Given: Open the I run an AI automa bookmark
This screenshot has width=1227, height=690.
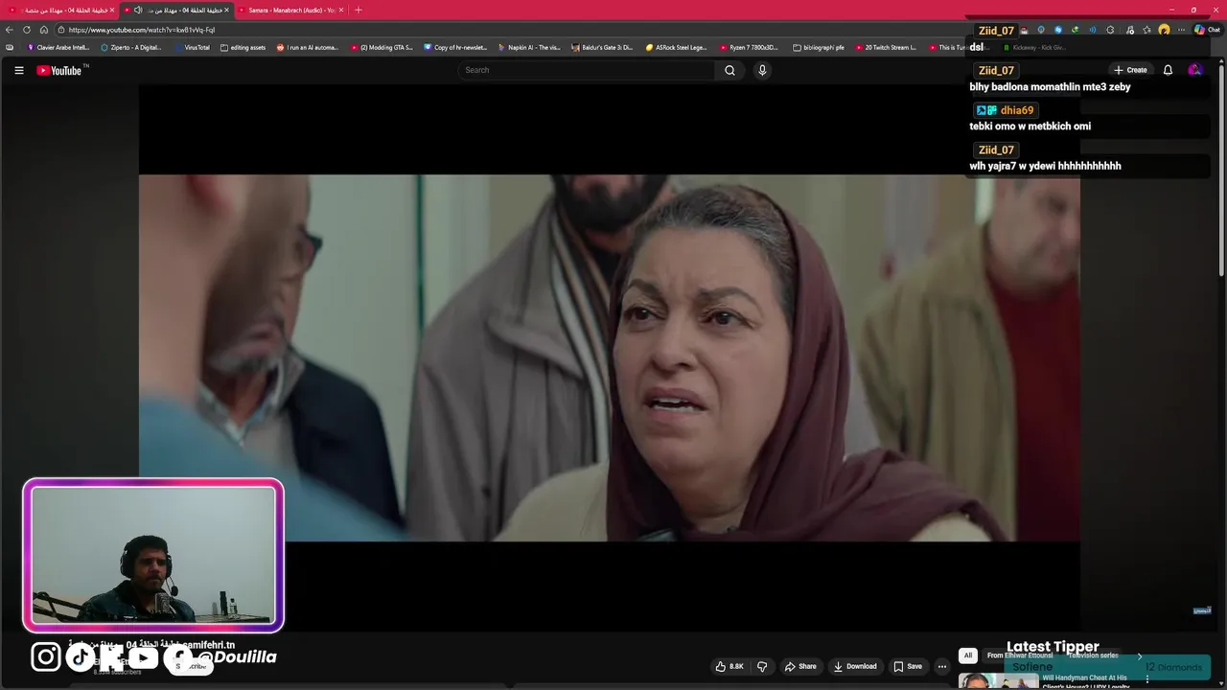Looking at the screenshot, I should click(308, 47).
